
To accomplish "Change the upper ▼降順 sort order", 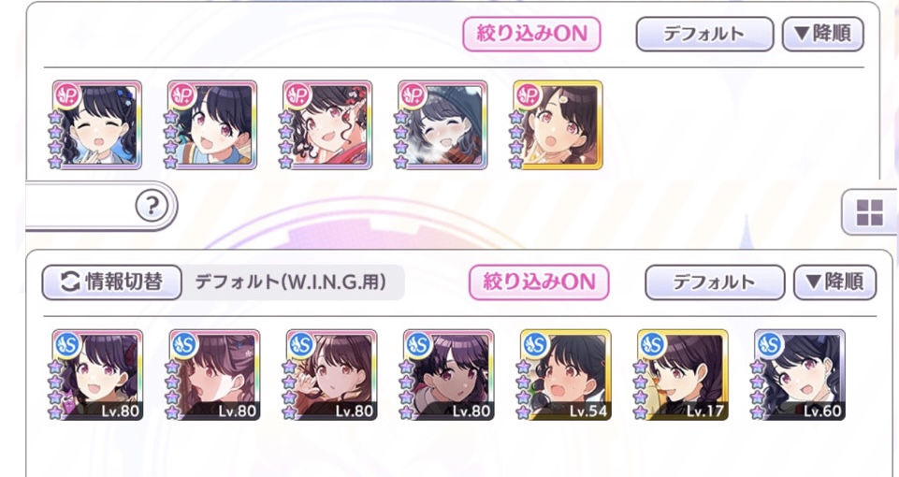I will (x=822, y=34).
